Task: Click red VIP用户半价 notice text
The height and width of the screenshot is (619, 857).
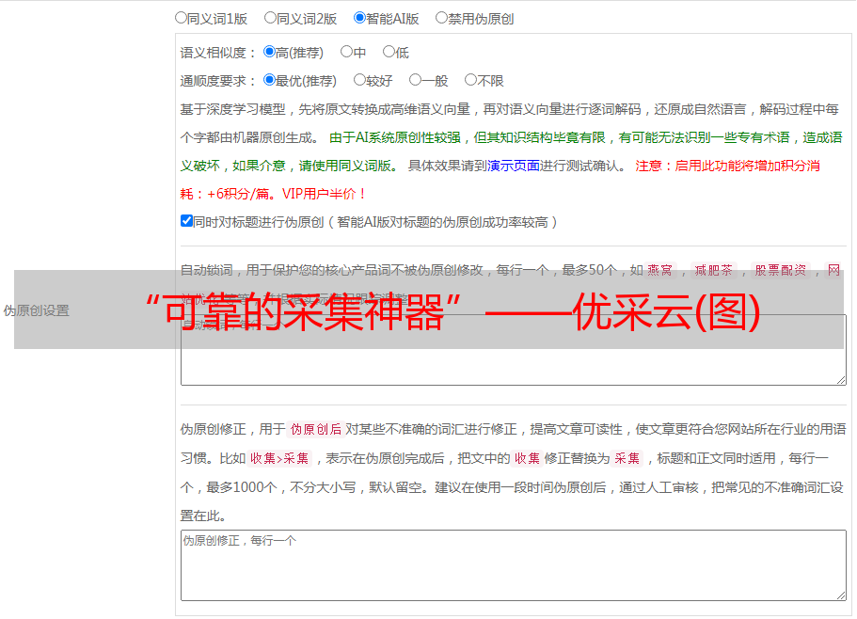Action: 324,194
